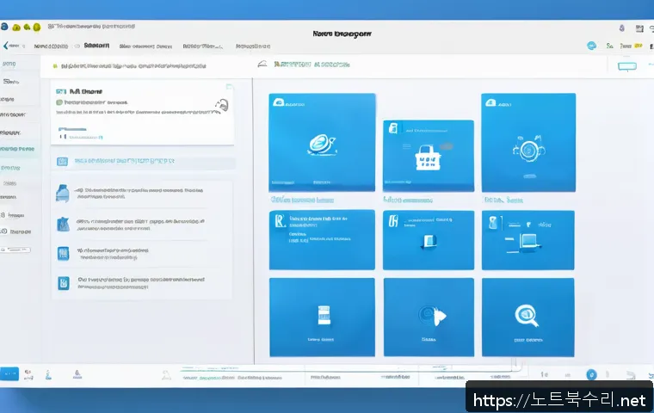
Task: Select the highlighted item in left sidebar
Action: tap(19, 149)
